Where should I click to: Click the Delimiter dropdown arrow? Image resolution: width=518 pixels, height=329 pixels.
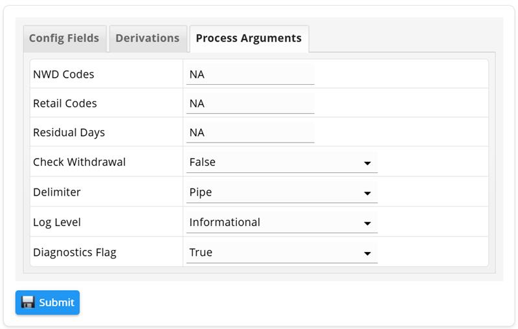367,194
